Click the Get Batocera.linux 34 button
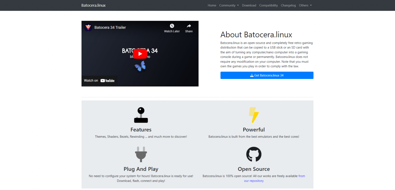The image size is (395, 190). (267, 75)
